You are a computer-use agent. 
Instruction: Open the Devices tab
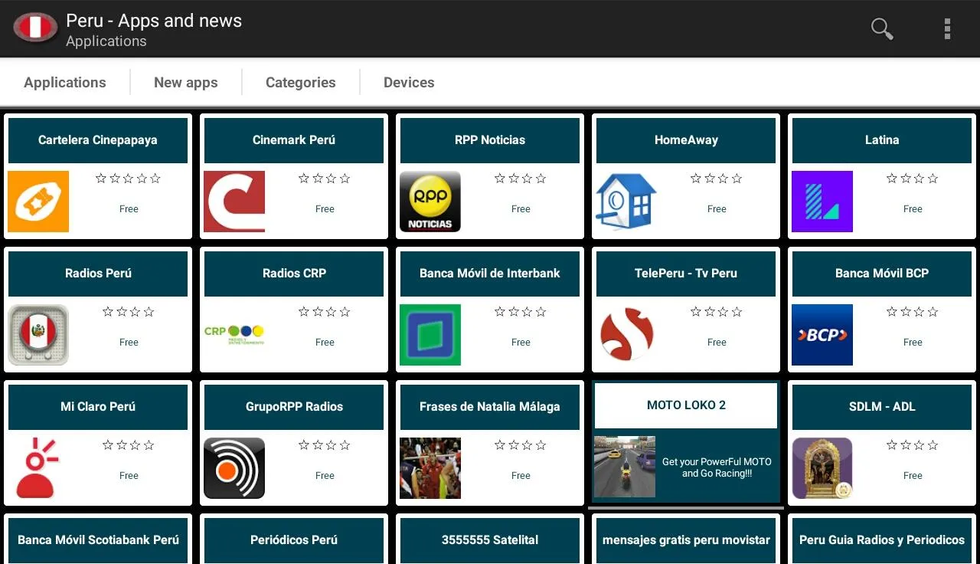(x=409, y=83)
